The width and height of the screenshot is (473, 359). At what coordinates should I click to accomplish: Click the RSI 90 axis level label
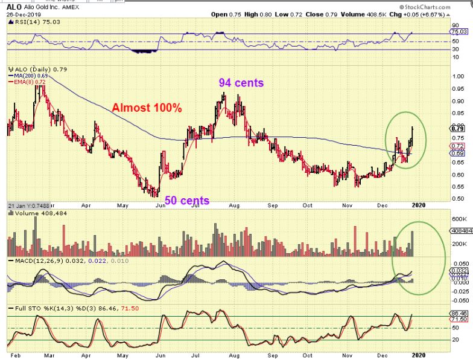456,25
